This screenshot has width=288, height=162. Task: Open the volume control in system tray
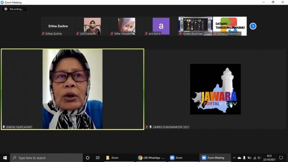coord(259,158)
